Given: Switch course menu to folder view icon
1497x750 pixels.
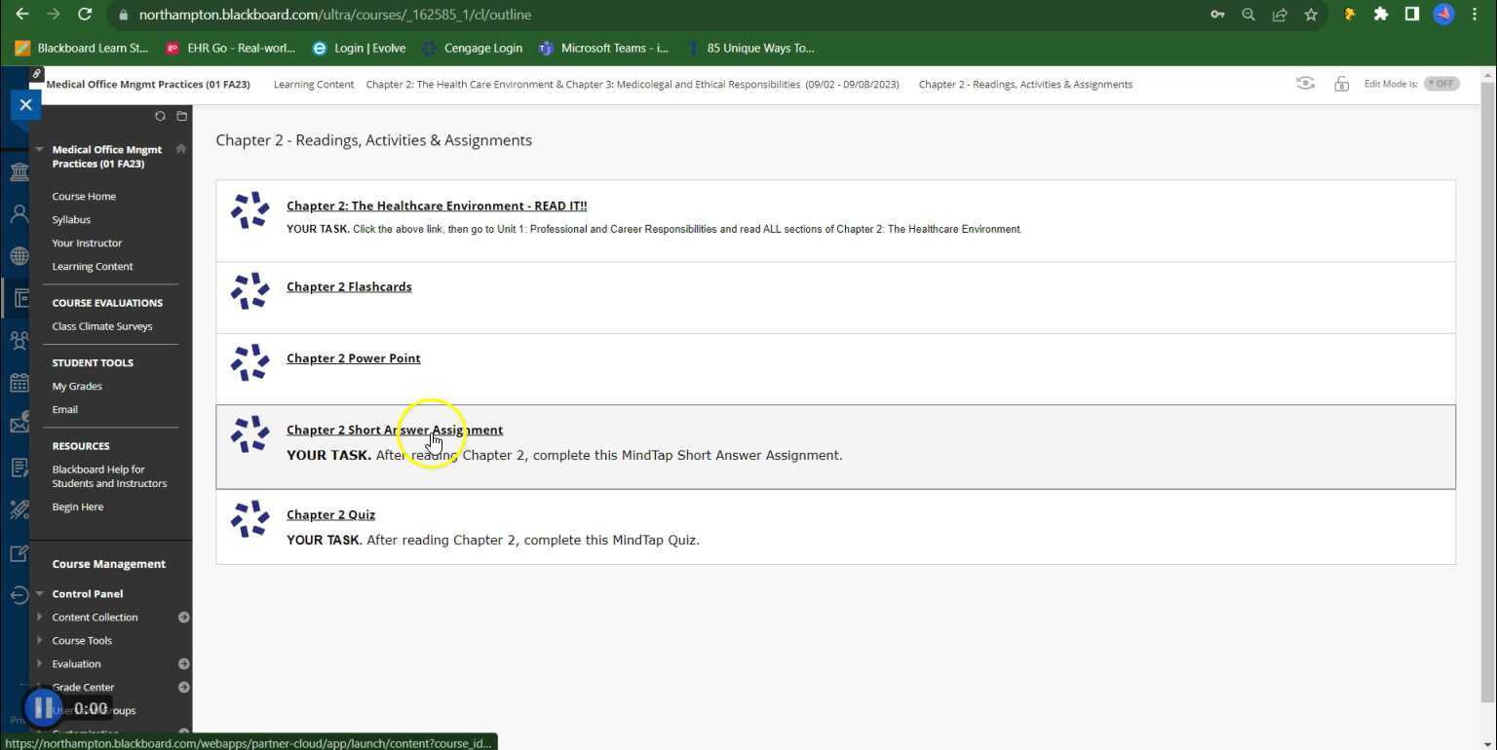Looking at the screenshot, I should tap(181, 116).
